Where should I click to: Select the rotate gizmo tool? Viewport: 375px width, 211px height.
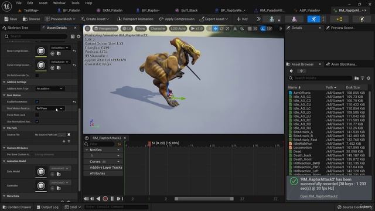pos(221,29)
